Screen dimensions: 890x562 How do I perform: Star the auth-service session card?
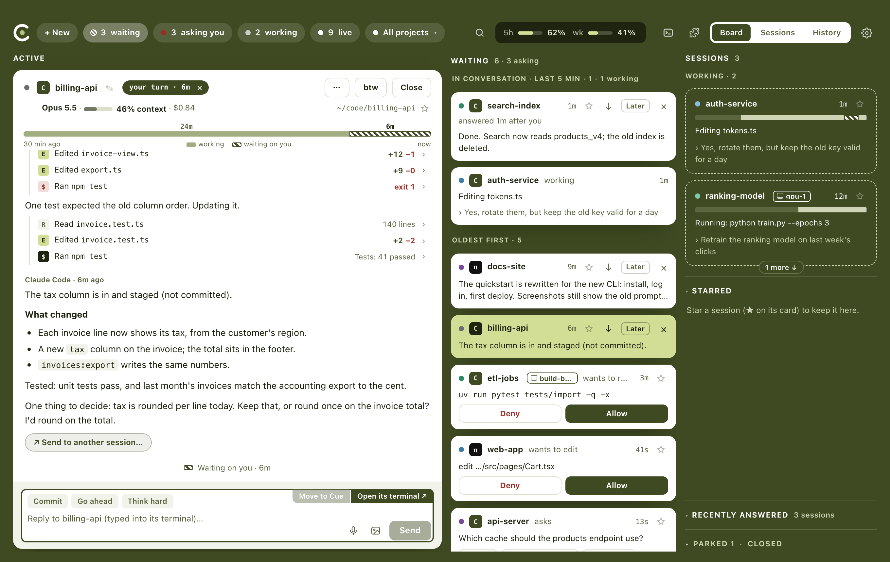tap(860, 104)
